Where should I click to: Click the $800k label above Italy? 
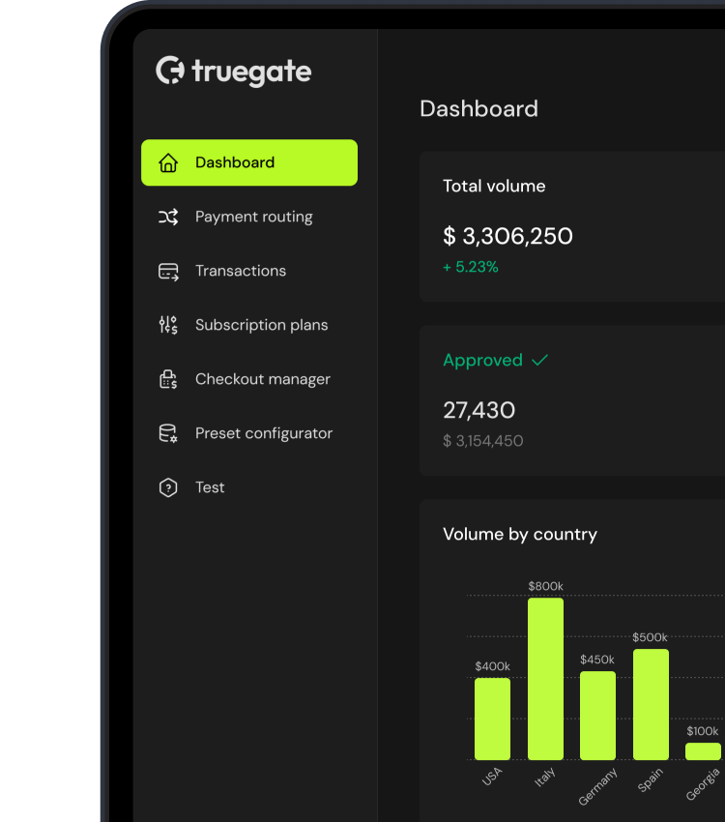pos(545,586)
